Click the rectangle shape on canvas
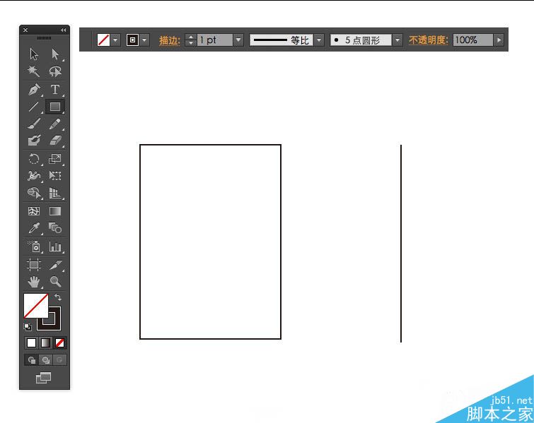 pos(210,242)
